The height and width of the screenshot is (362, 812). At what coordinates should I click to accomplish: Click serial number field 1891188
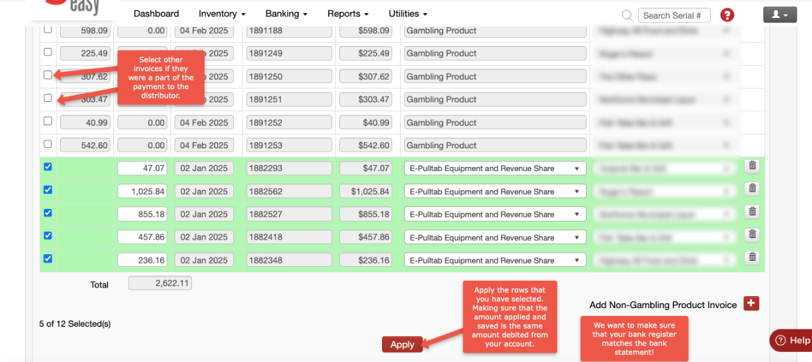[x=289, y=31]
